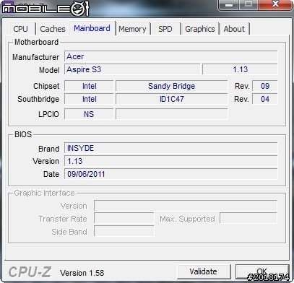Open the Memory tab
The width and height of the screenshot is (294, 283).
tap(132, 29)
